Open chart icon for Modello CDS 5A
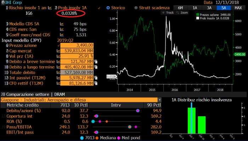The height and width of the screenshot is (141, 248). click(x=62, y=24)
